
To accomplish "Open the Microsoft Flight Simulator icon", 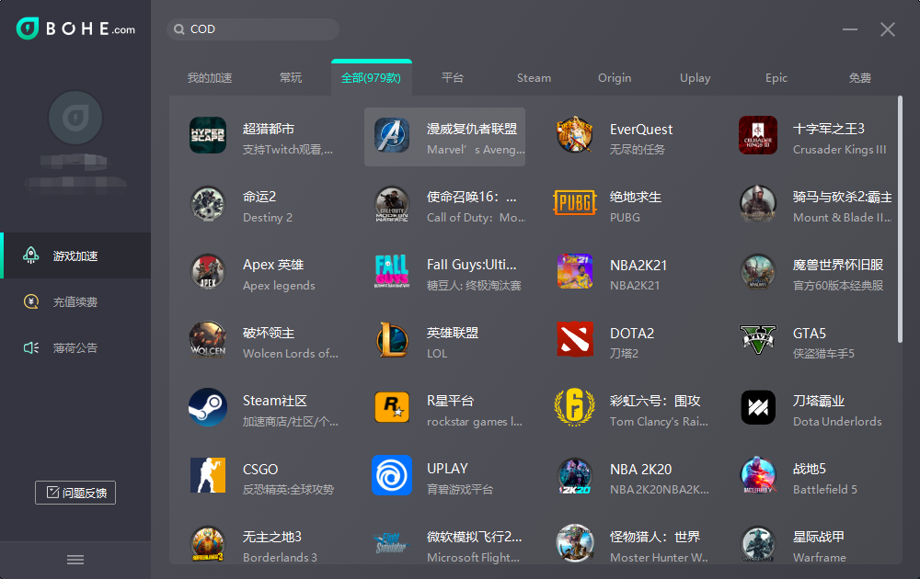I will (x=391, y=544).
